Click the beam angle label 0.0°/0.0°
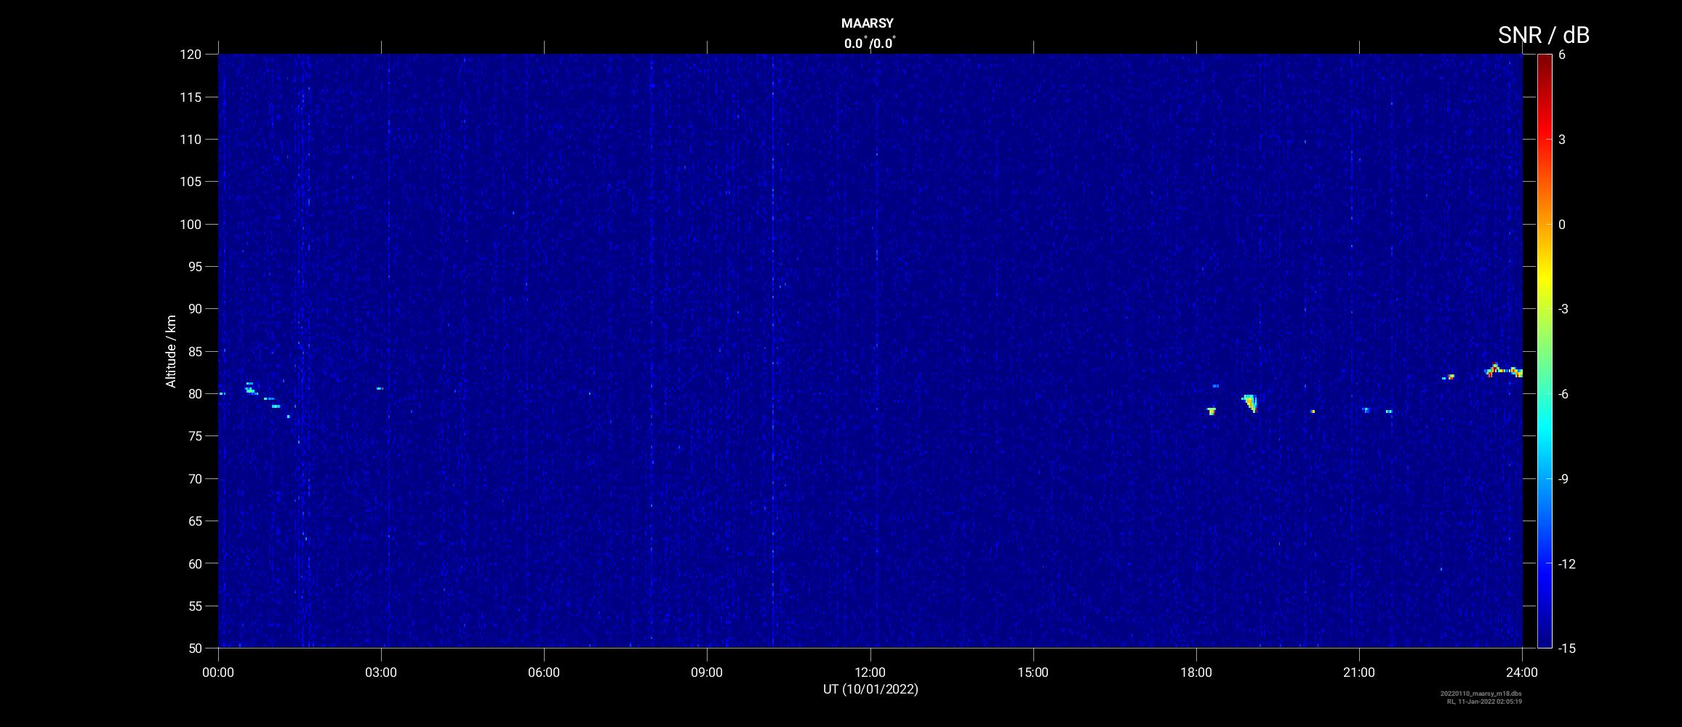This screenshot has height=727, width=1682. click(x=870, y=43)
